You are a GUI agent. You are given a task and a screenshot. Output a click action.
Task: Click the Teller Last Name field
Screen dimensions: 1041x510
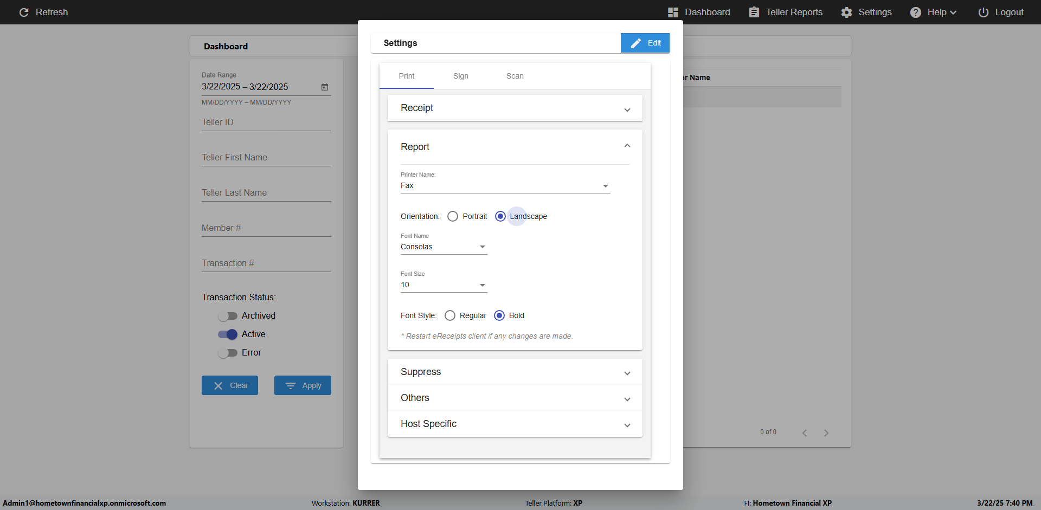(266, 193)
